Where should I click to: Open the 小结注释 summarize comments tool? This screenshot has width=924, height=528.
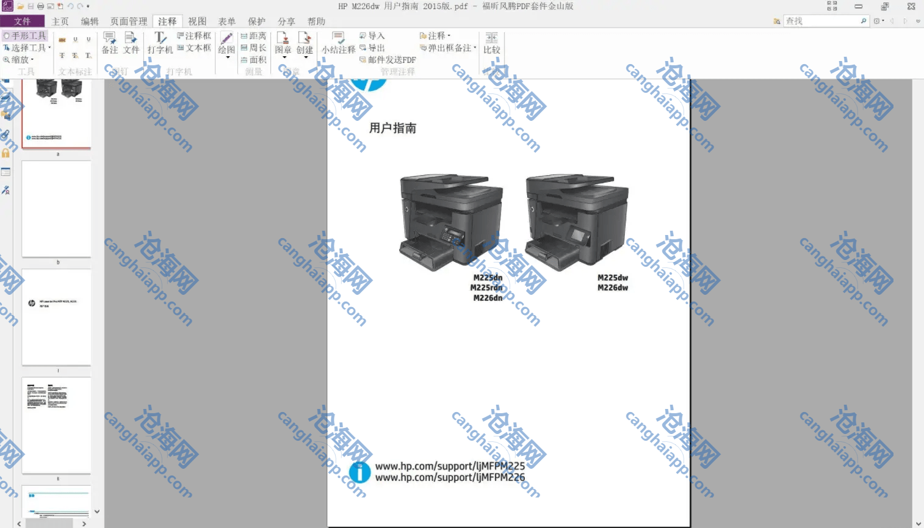click(x=338, y=43)
